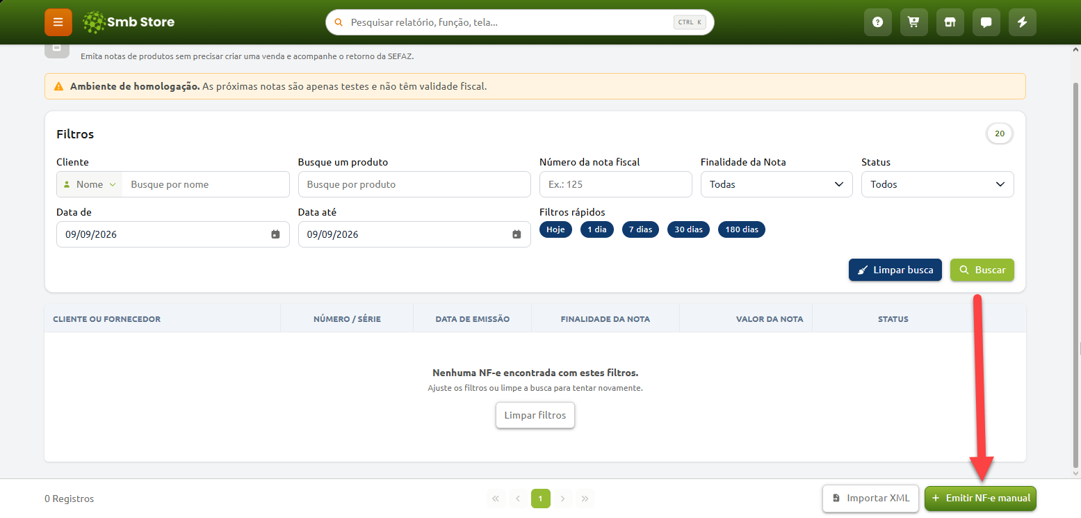Image resolution: width=1081 pixels, height=518 pixels.
Task: Click the DATA DE EMISSÃO column header
Action: click(473, 319)
